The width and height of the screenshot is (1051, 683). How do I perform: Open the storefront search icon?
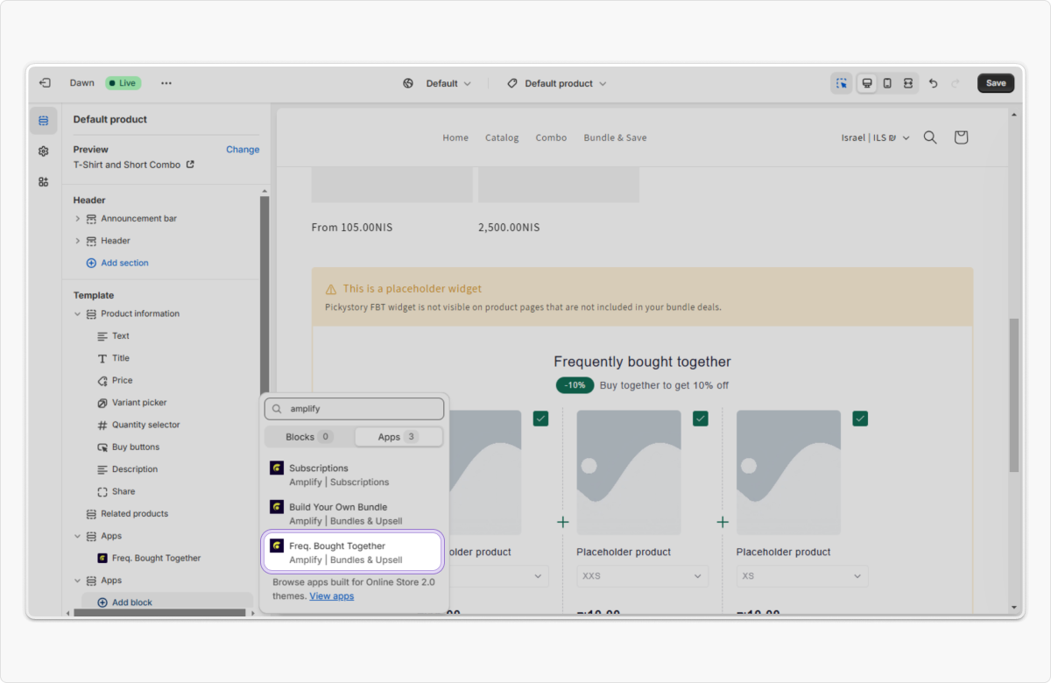coord(930,137)
